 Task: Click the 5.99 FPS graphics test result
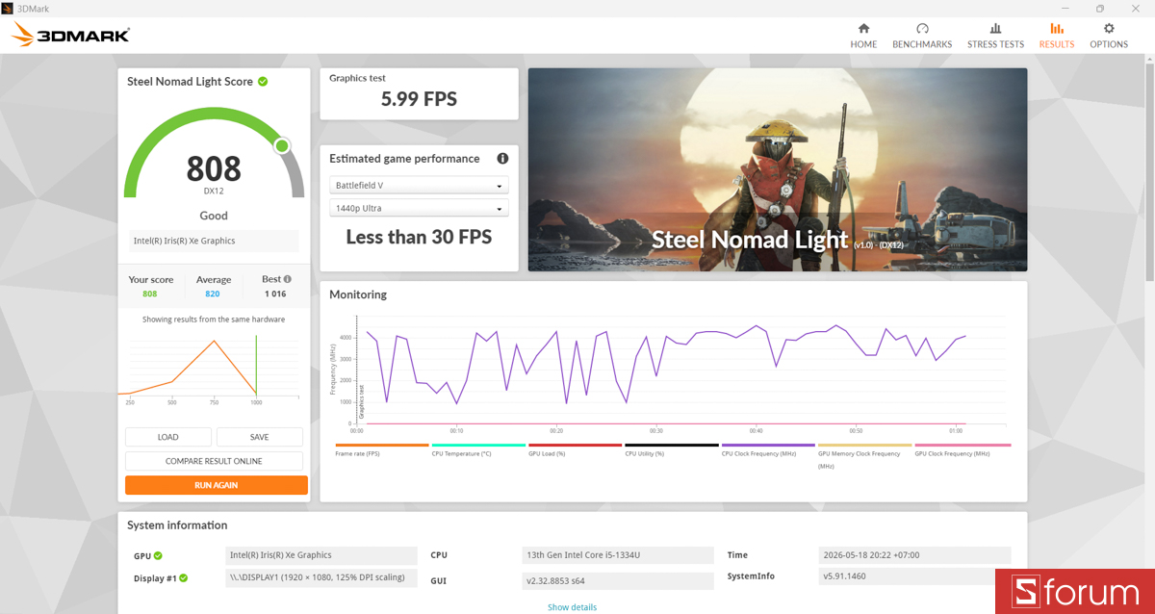419,99
